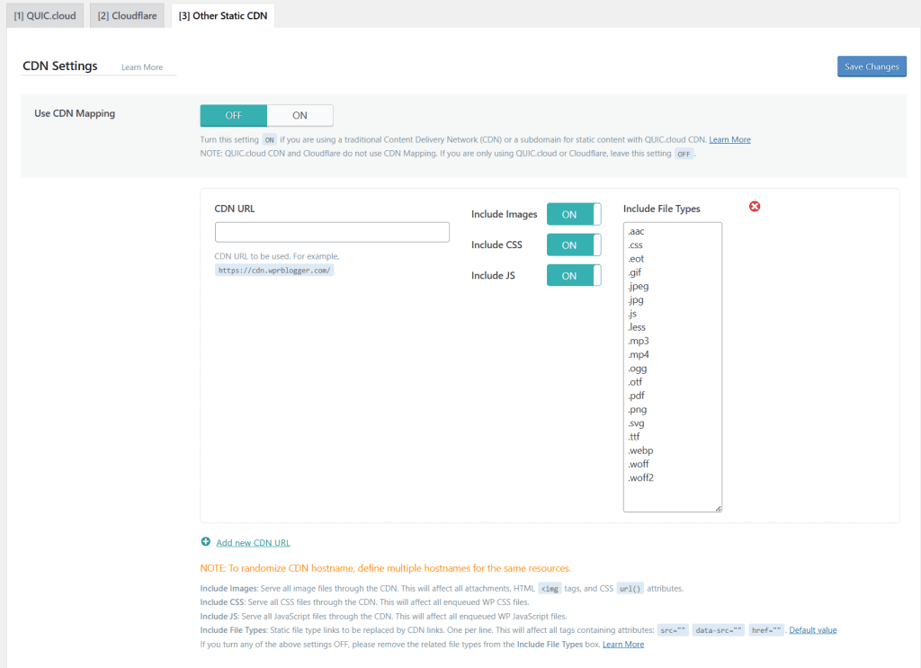Image resolution: width=921 pixels, height=668 pixels.
Task: Click the Save Changes button
Action: [x=871, y=66]
